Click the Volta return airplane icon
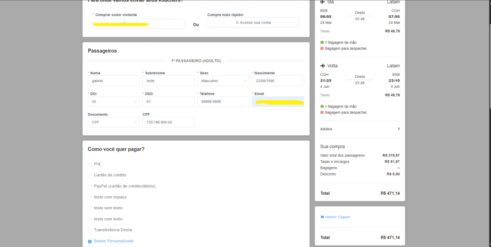The image size is (491, 247). [x=323, y=65]
